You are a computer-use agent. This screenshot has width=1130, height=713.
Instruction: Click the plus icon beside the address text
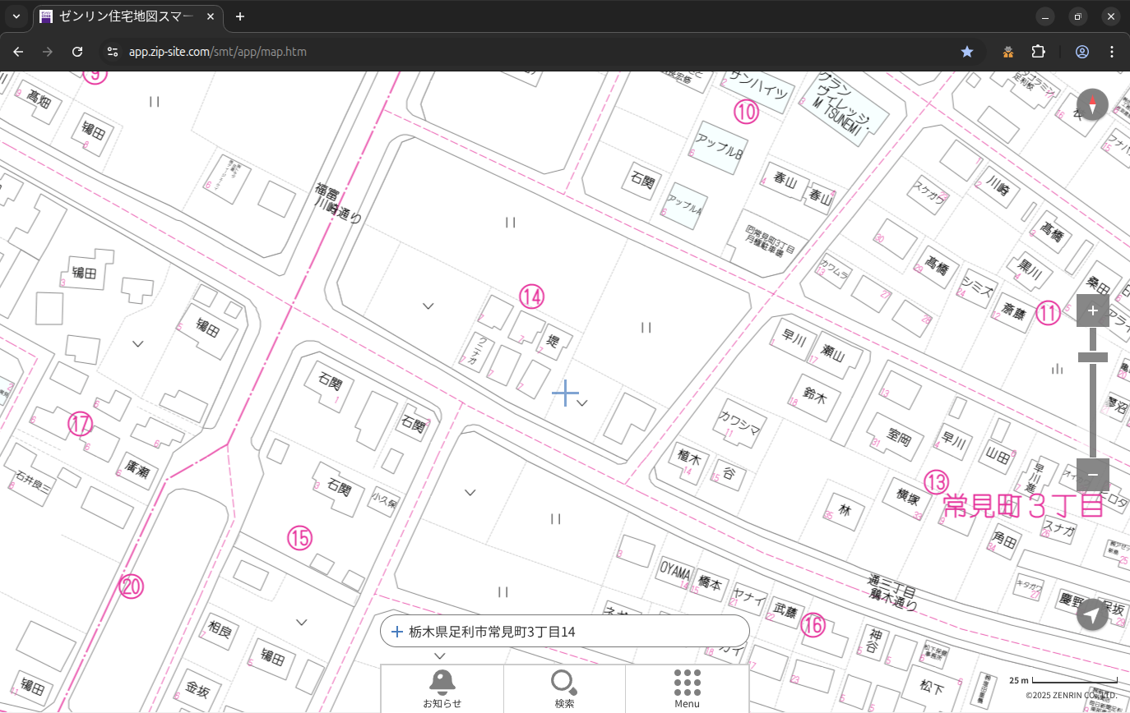point(397,632)
